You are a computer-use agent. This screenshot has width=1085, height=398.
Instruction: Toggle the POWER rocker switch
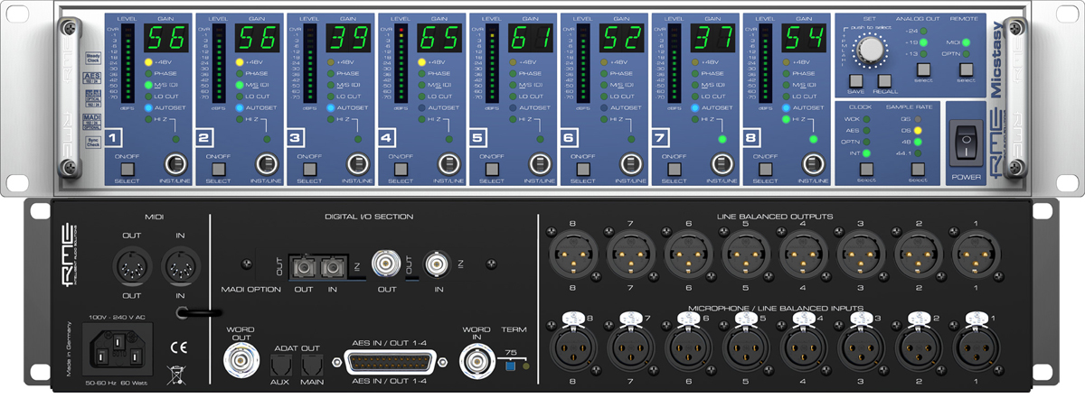966,142
